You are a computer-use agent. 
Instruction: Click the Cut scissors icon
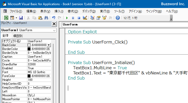click(28, 18)
